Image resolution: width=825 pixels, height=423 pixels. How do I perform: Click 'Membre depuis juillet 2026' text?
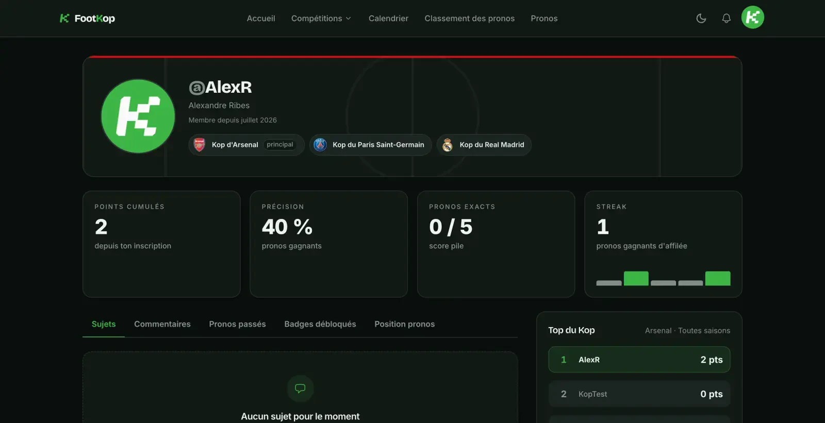(x=233, y=120)
